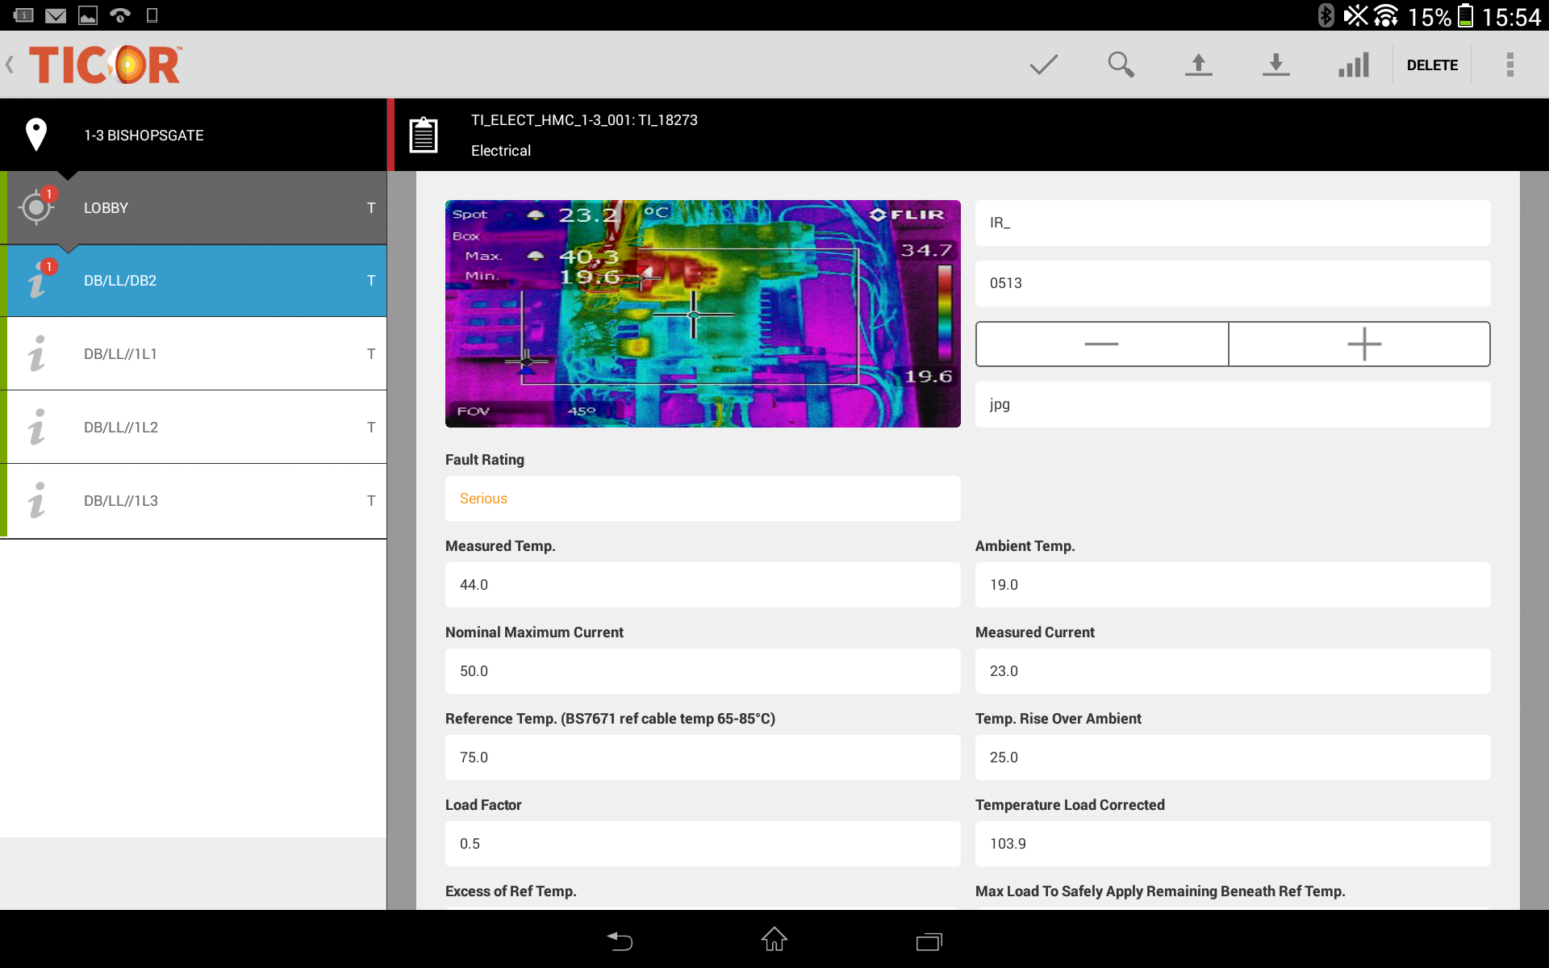Expand the LOBBY location entry
Screen dimensions: 1549x968
click(196, 207)
